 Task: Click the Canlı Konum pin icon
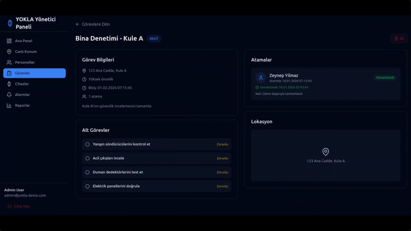pyautogui.click(x=9, y=52)
